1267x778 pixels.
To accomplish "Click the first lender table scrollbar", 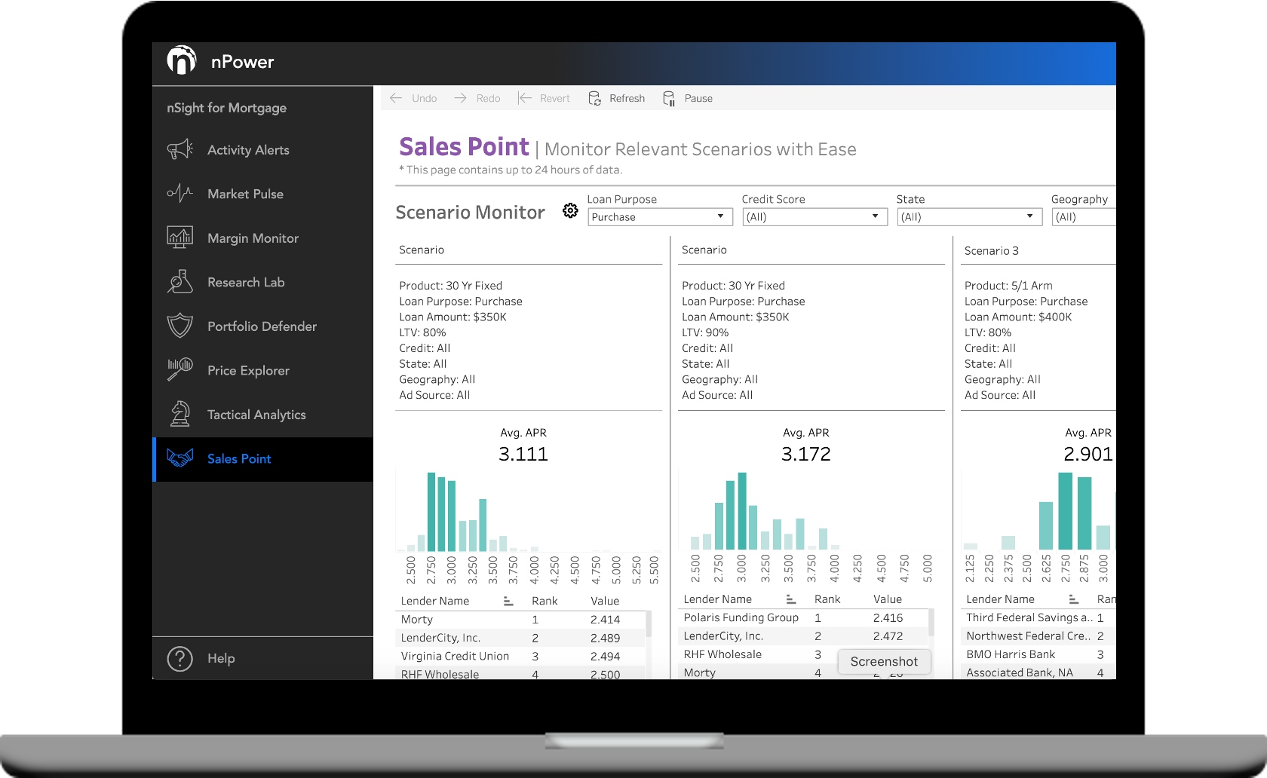I will tap(649, 623).
